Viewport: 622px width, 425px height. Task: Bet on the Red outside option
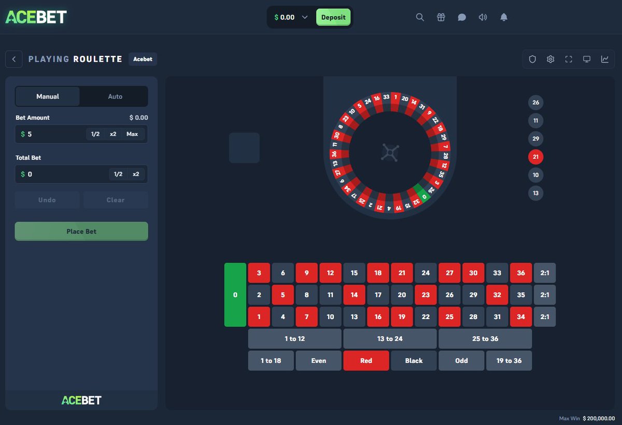366,361
